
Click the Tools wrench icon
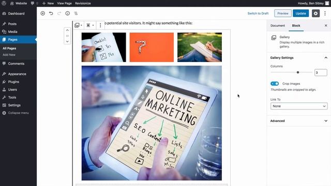4,97
